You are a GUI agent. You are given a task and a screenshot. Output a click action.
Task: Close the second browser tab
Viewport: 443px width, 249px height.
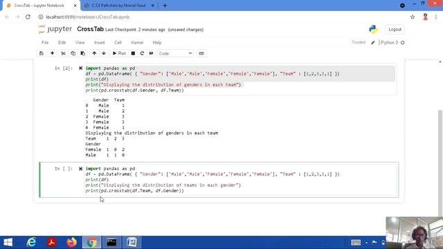pos(152,6)
